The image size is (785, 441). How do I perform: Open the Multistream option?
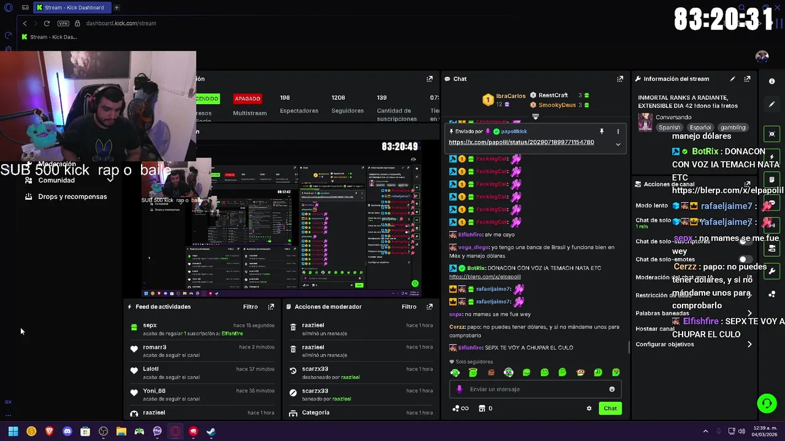pos(250,113)
